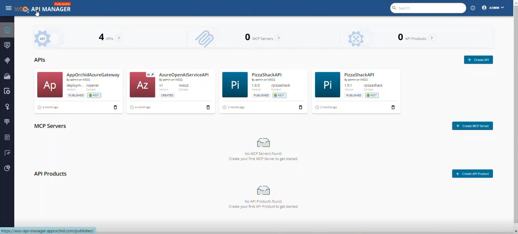Select the signpost icon in the sidebar
The height and width of the screenshot is (234, 518).
tap(7, 122)
